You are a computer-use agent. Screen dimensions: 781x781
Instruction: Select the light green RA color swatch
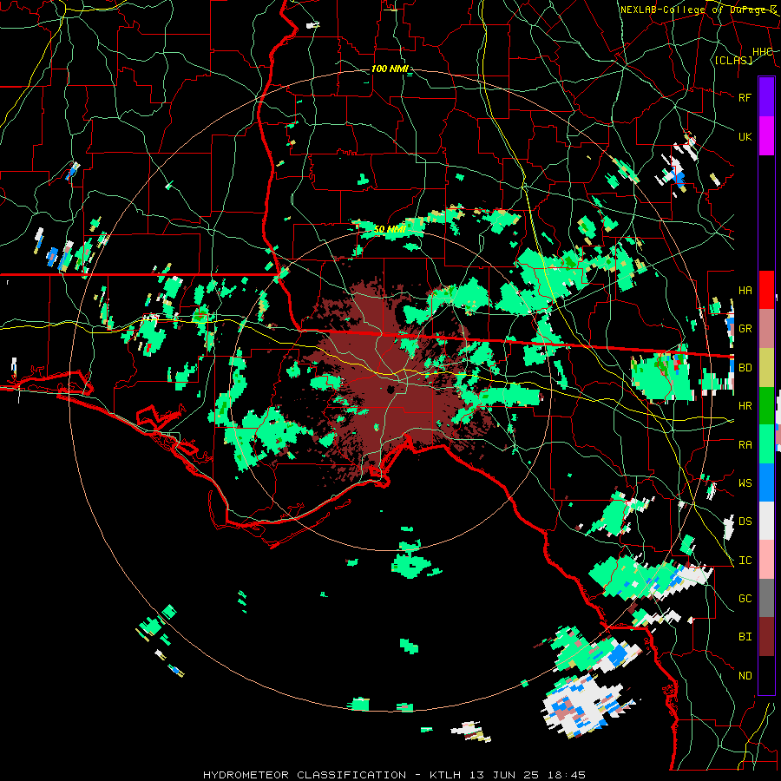[x=766, y=444]
